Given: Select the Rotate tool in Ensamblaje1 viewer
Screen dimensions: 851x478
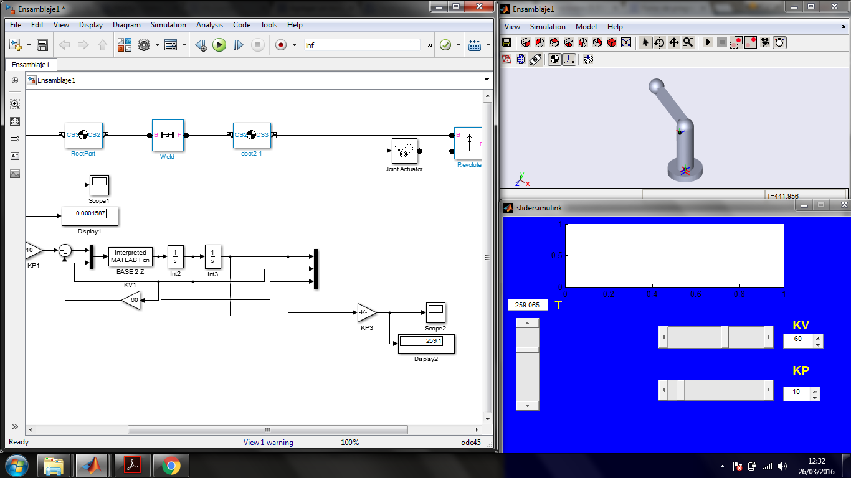Looking at the screenshot, I should (x=659, y=42).
